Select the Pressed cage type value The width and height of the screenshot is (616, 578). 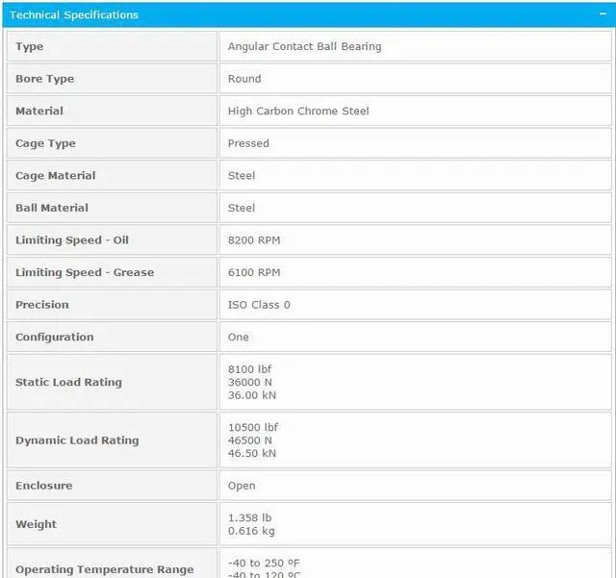point(248,143)
